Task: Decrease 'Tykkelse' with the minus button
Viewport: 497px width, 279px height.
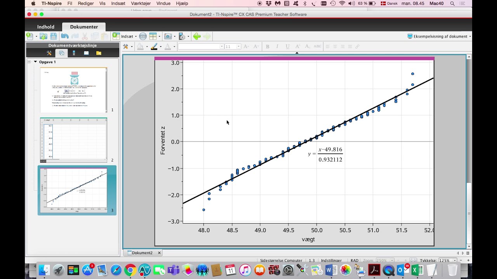Action: point(462,260)
